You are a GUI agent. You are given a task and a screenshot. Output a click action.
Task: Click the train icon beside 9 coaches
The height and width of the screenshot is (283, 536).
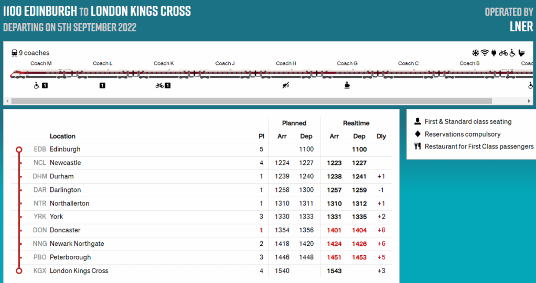[14, 53]
